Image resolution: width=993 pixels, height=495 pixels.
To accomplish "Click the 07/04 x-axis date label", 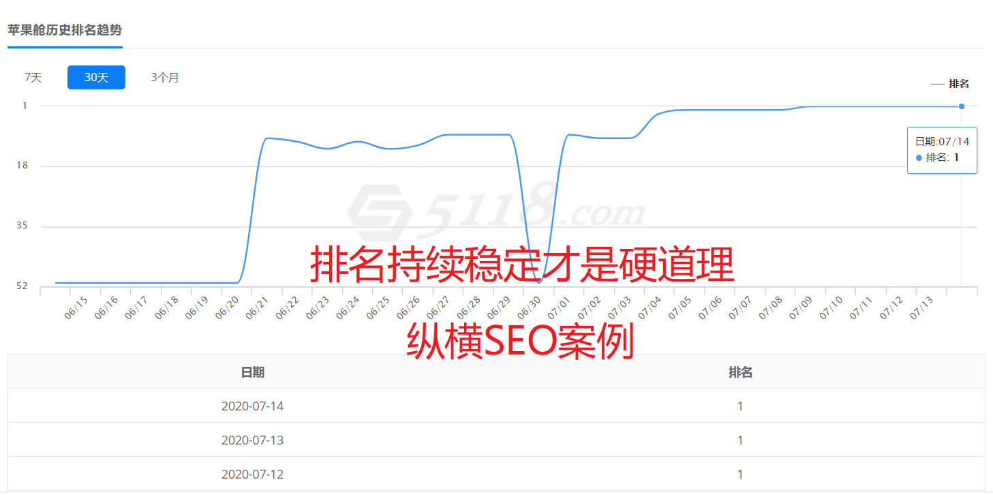I will [x=651, y=307].
